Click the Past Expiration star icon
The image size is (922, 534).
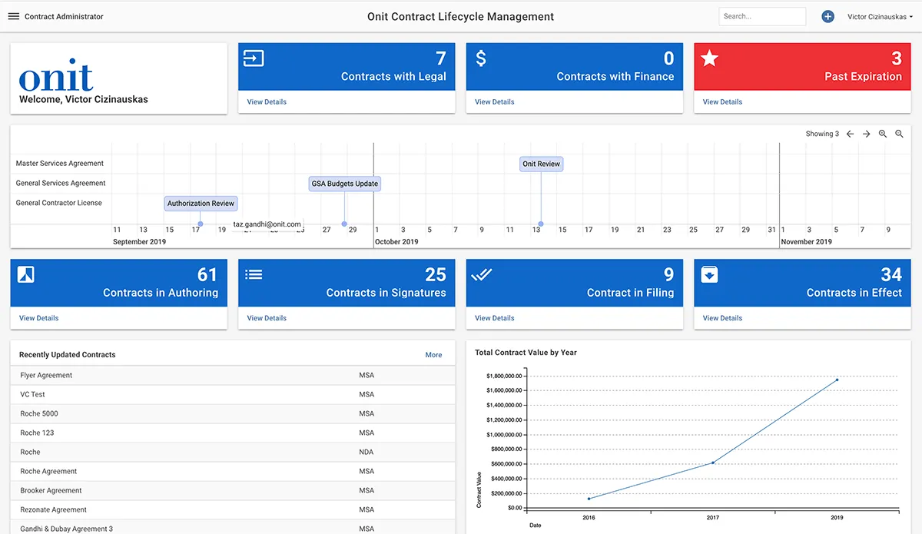[710, 58]
